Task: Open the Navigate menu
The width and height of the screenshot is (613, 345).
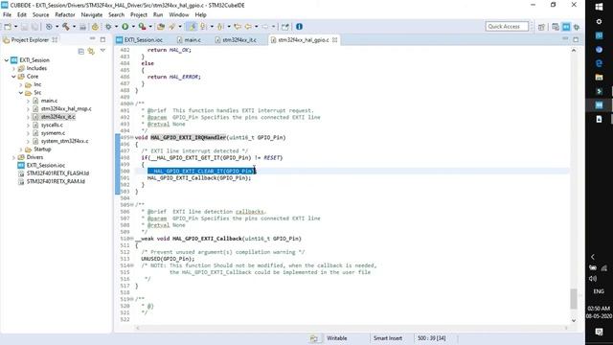Action: coord(92,14)
